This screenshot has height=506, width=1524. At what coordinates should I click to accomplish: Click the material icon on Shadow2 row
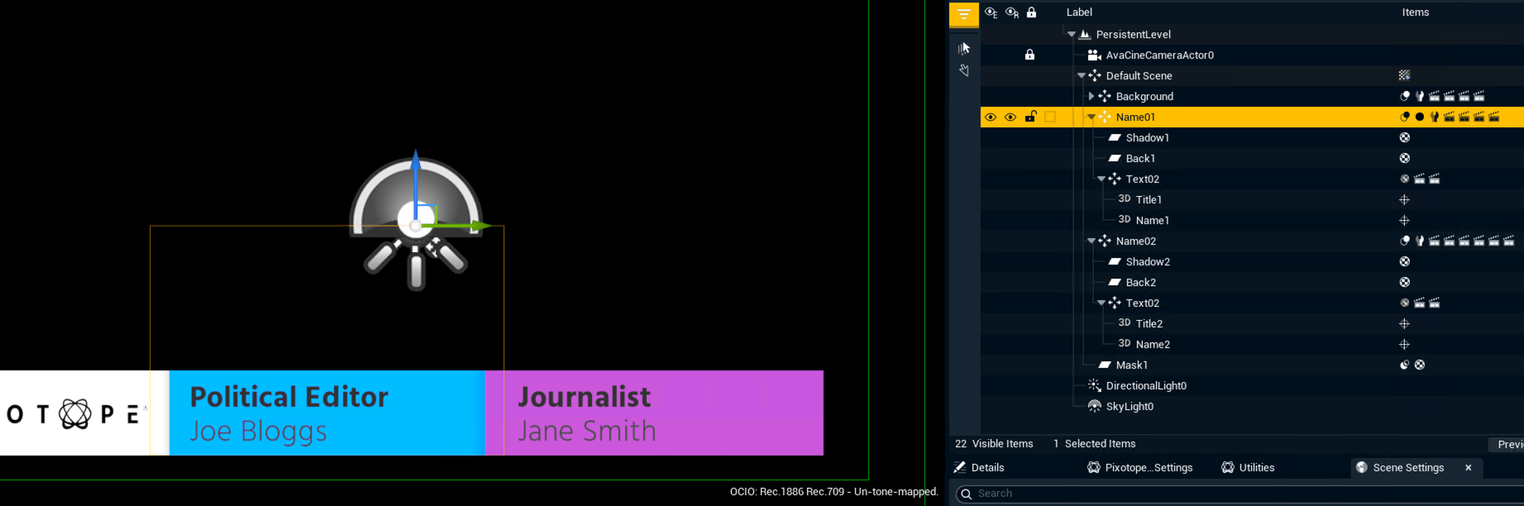1404,261
